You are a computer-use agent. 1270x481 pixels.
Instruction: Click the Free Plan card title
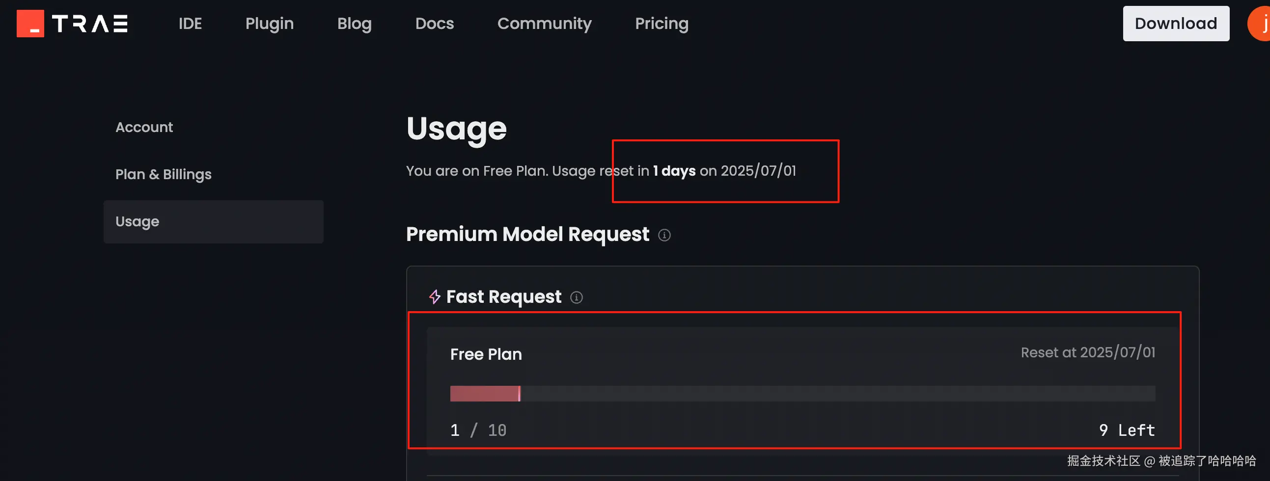pos(486,354)
